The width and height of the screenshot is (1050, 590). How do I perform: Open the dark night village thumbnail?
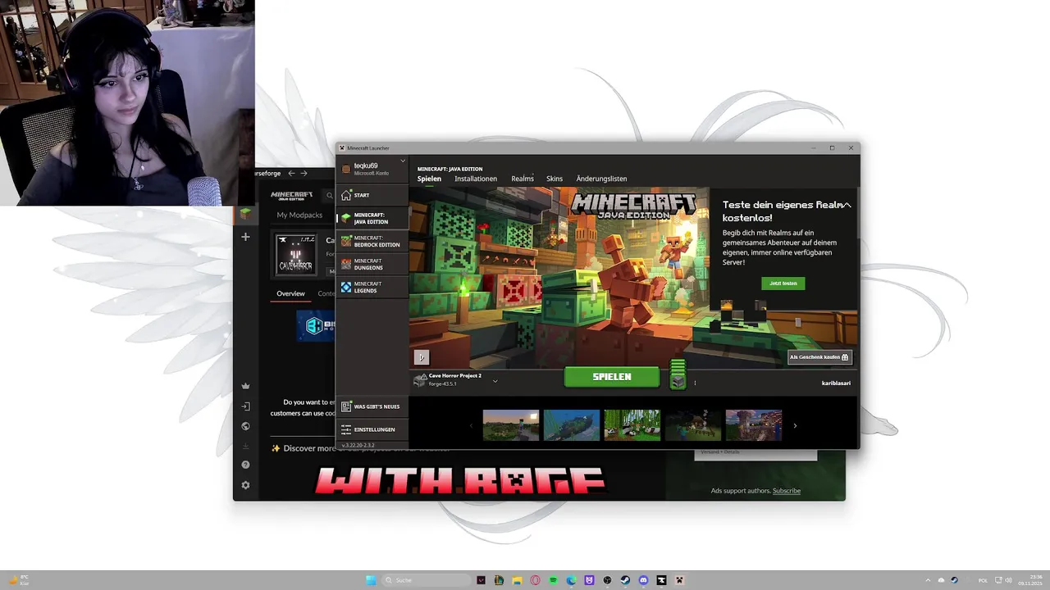coord(693,425)
